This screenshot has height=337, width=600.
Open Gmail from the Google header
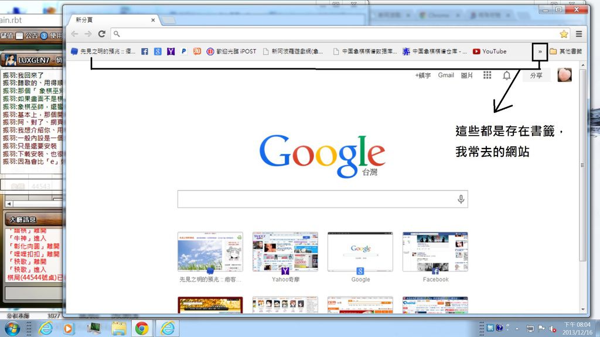(446, 75)
